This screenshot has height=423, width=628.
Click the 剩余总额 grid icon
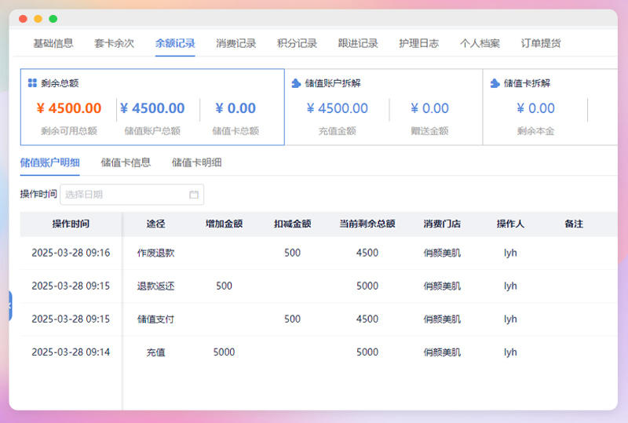pyautogui.click(x=32, y=82)
